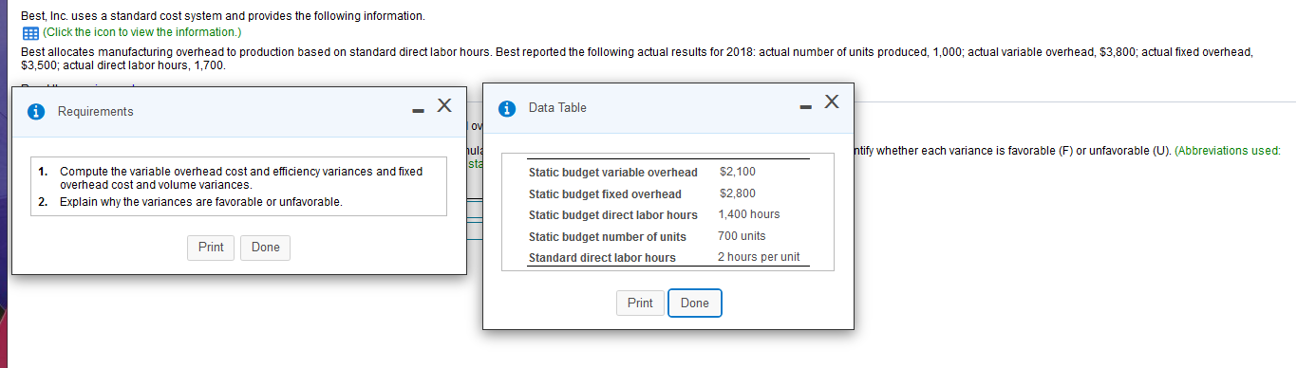Screen dimensions: 1297x368
Task: Click Done in the Requirements dialog
Action: (266, 248)
